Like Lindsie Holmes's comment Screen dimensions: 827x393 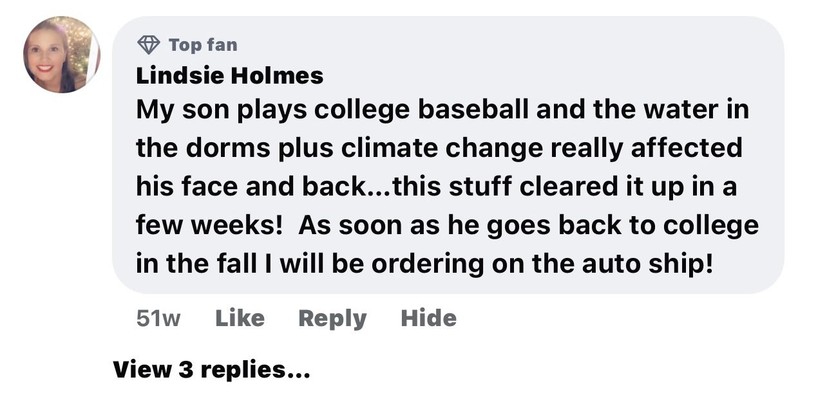coord(240,318)
